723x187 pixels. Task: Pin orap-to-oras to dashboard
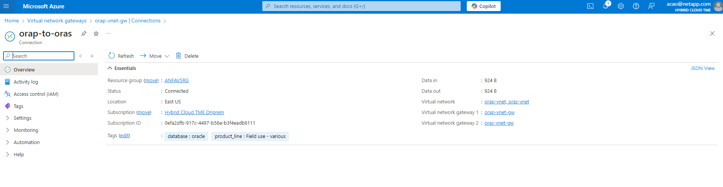point(84,33)
